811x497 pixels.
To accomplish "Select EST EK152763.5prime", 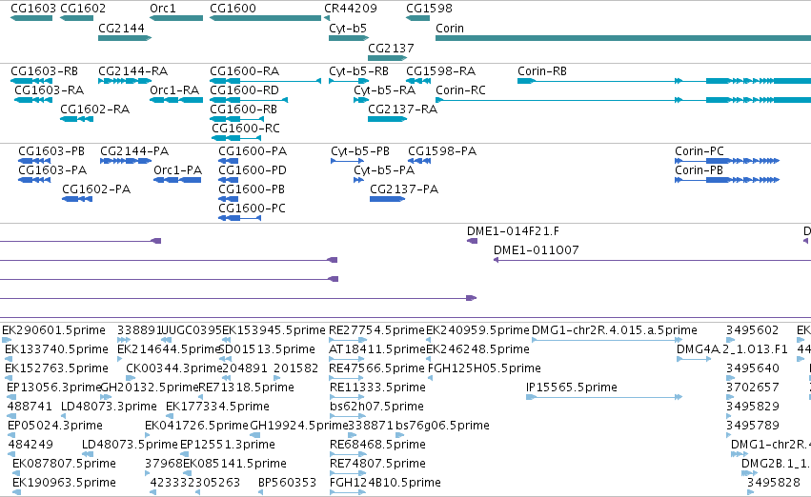I will coord(9,378).
